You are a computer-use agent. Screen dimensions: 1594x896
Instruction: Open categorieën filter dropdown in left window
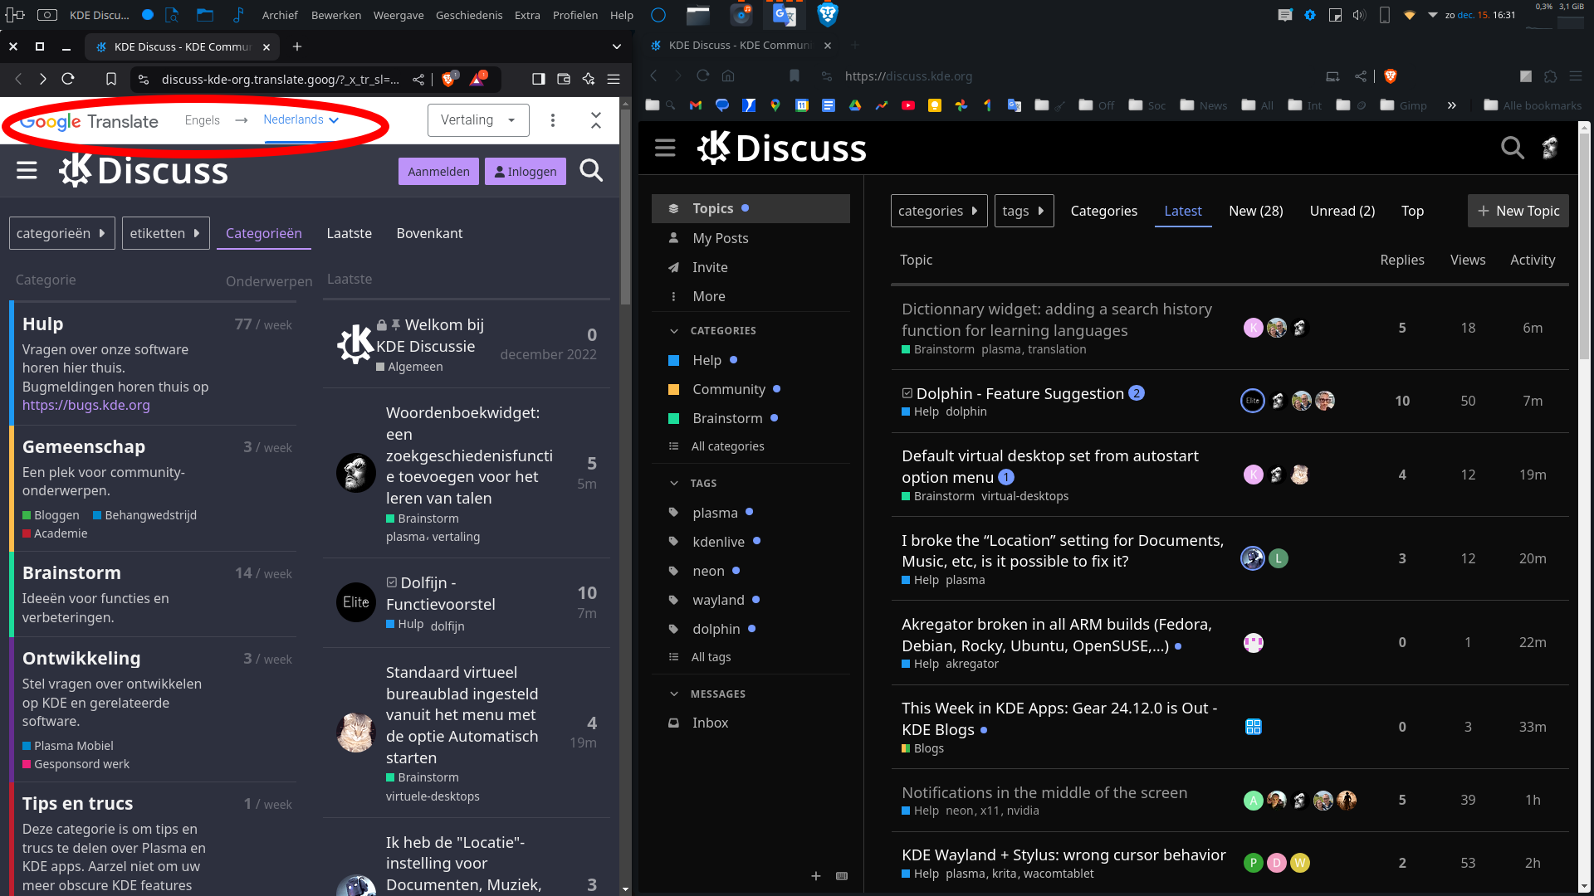(x=61, y=233)
